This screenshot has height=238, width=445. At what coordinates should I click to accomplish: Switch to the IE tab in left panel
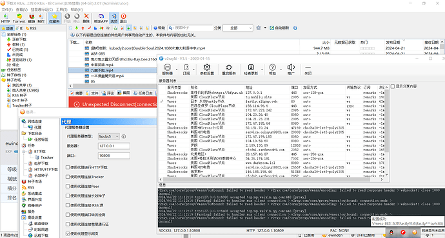(x=19, y=28)
